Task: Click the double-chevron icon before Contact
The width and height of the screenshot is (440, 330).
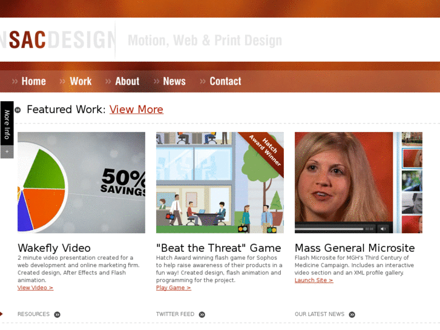Action: (203, 82)
